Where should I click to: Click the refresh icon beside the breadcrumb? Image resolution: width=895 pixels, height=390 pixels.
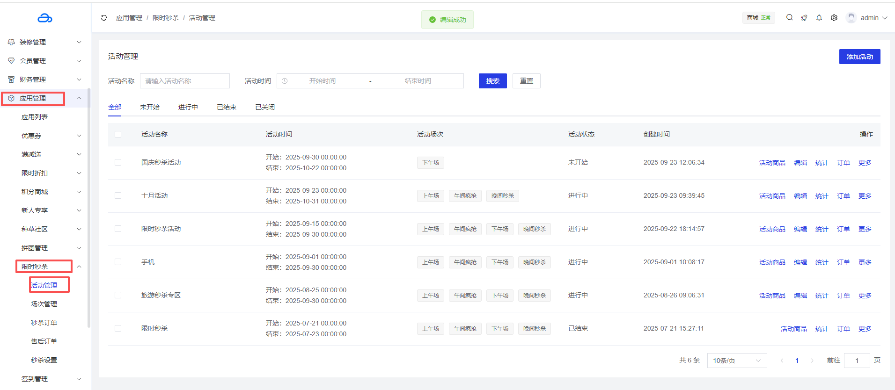click(x=104, y=18)
